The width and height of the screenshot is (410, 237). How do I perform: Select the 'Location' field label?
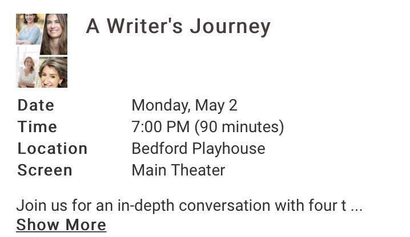click(53, 149)
